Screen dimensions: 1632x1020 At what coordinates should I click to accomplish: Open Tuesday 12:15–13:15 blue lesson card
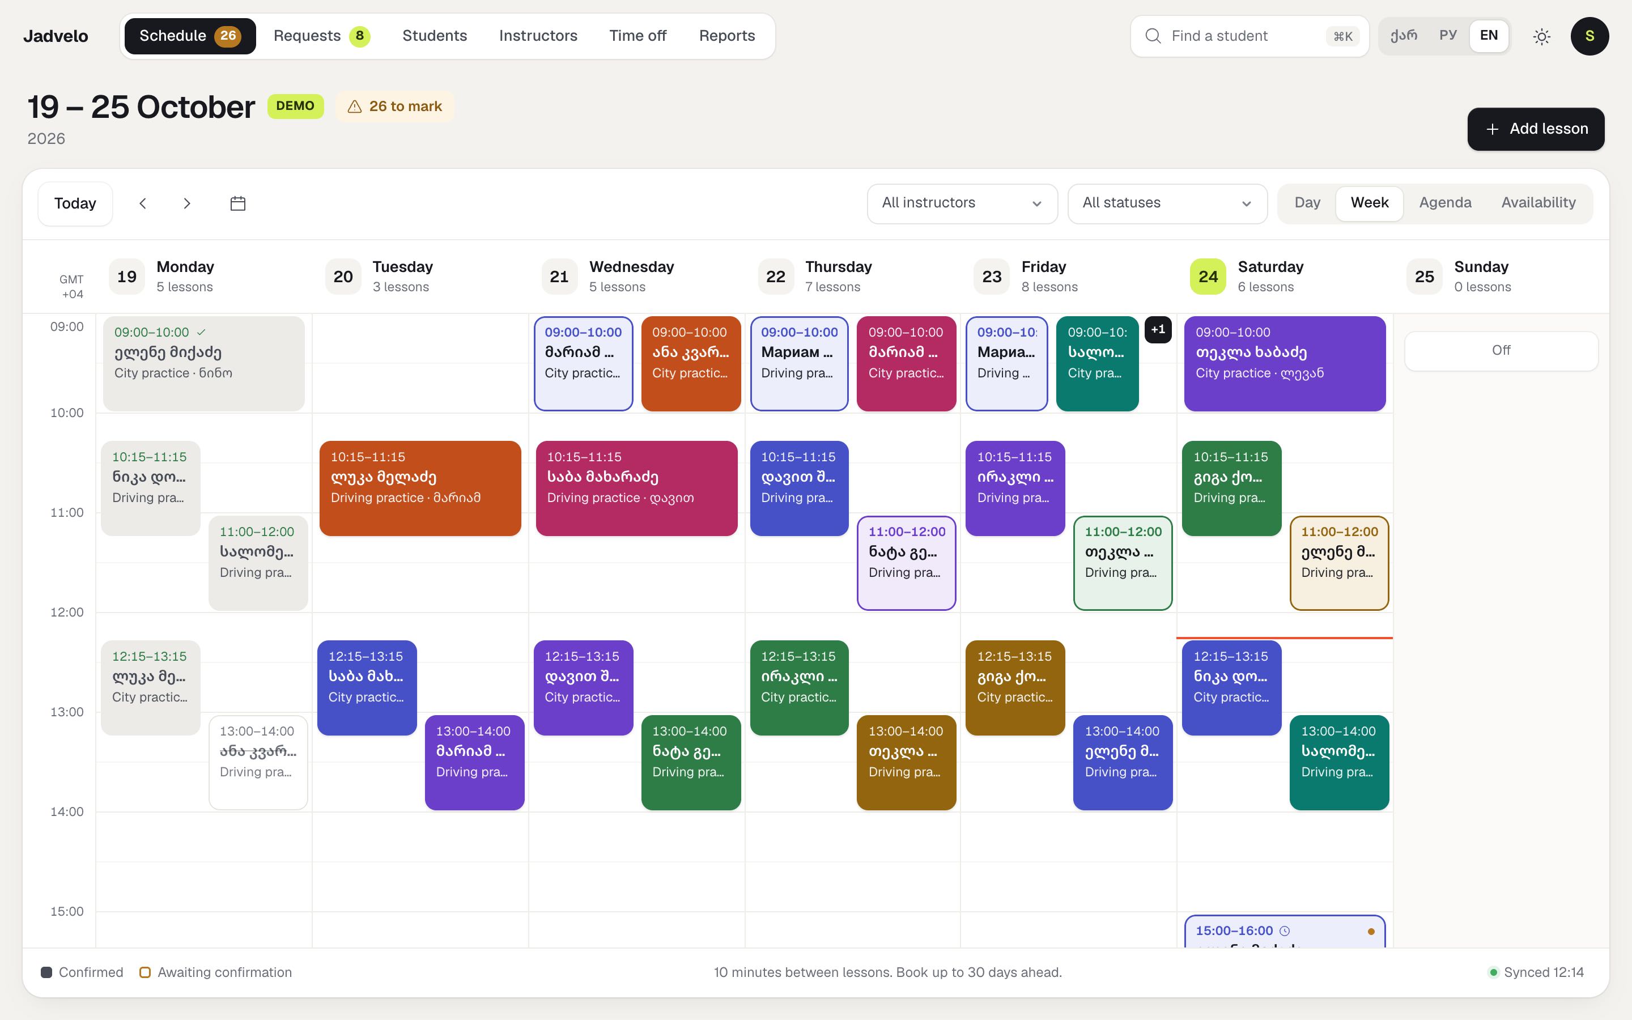367,688
